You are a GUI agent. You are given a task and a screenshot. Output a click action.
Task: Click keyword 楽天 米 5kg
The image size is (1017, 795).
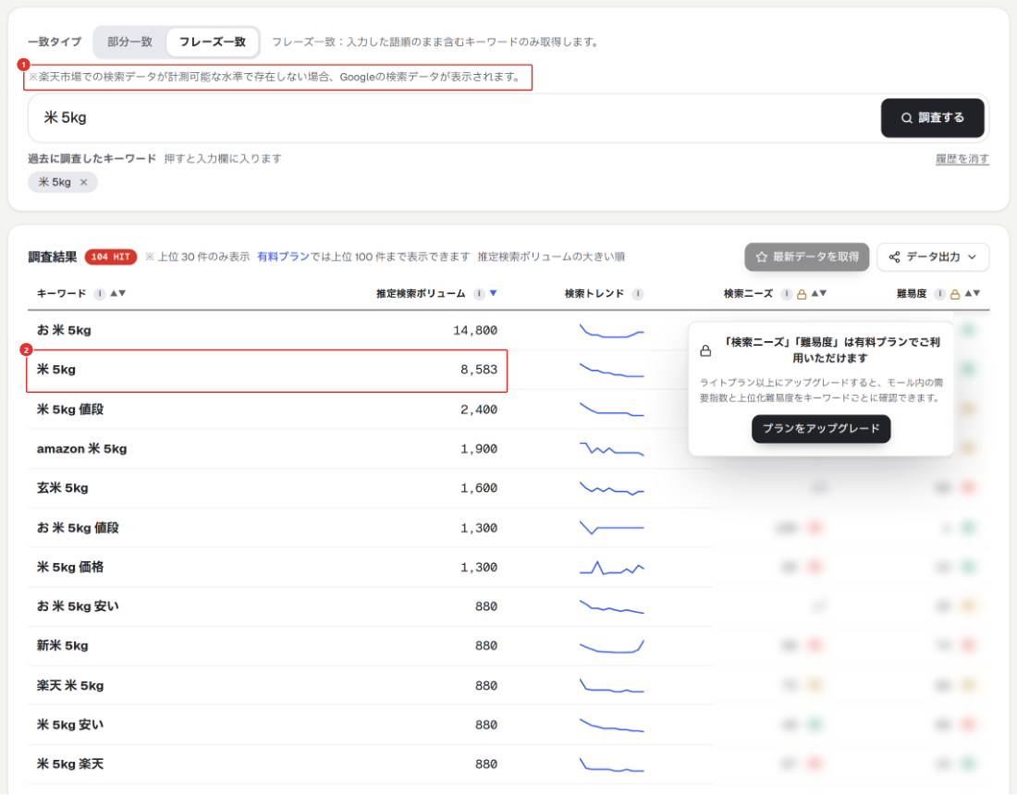point(70,685)
